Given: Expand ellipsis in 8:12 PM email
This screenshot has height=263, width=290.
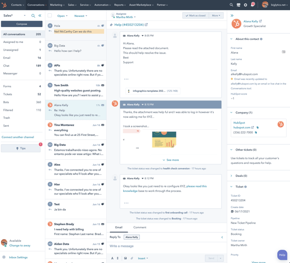Looking at the screenshot, I should [126, 203].
